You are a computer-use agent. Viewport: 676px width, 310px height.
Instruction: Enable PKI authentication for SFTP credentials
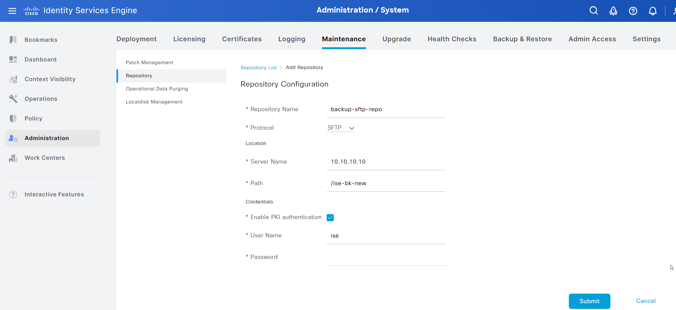coord(331,217)
